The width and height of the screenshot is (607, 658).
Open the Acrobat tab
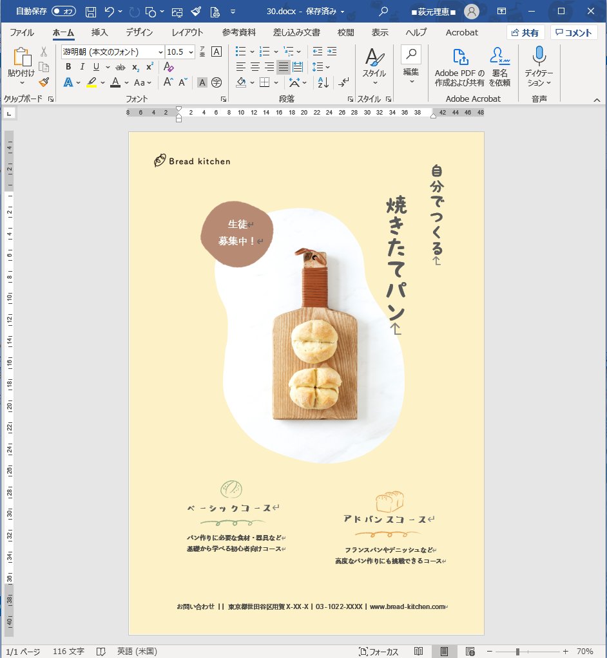coord(461,32)
